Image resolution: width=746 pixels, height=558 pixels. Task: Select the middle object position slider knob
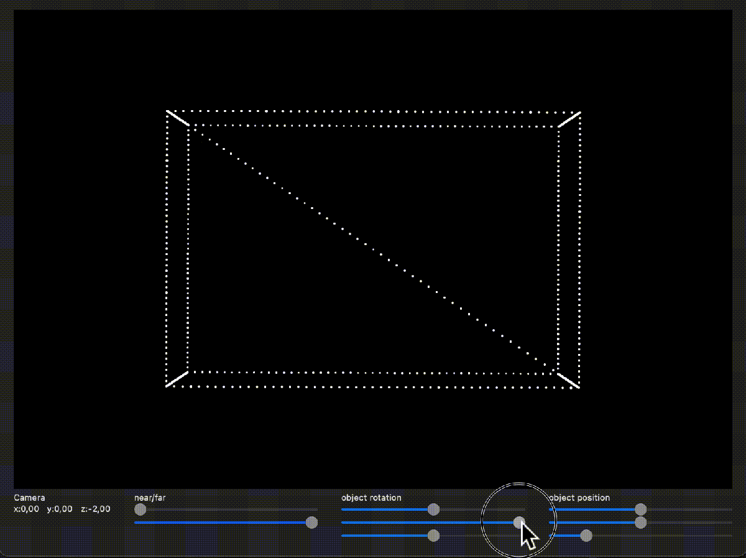640,521
